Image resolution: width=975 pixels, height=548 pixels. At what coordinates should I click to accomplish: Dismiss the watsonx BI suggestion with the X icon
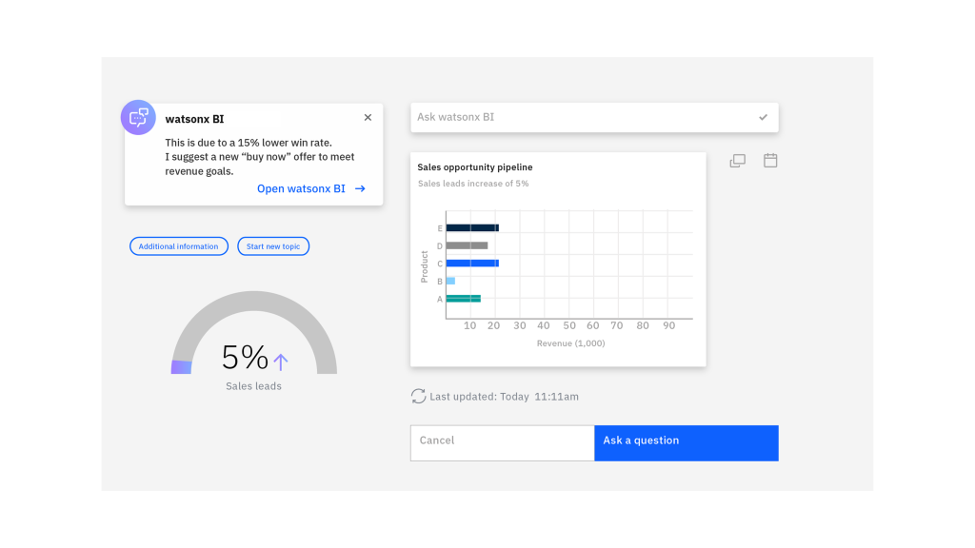click(368, 117)
